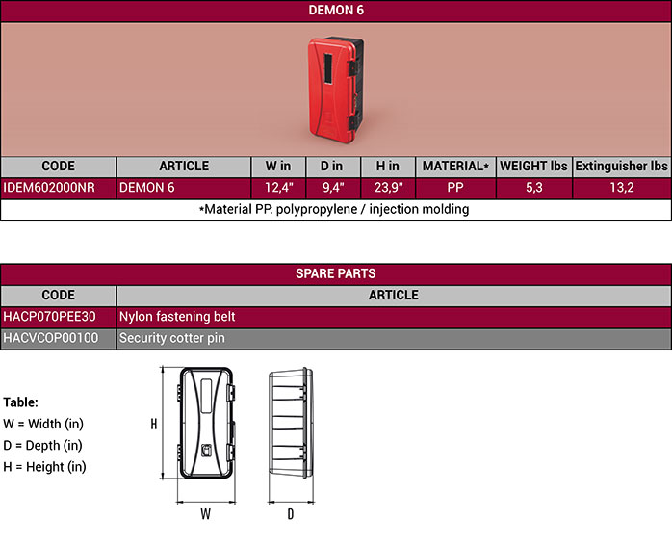The height and width of the screenshot is (544, 672).
Task: Click the polypropylene material footnote
Action: click(335, 209)
